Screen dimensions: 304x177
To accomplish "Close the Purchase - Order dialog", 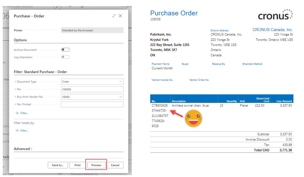I will (120, 16).
